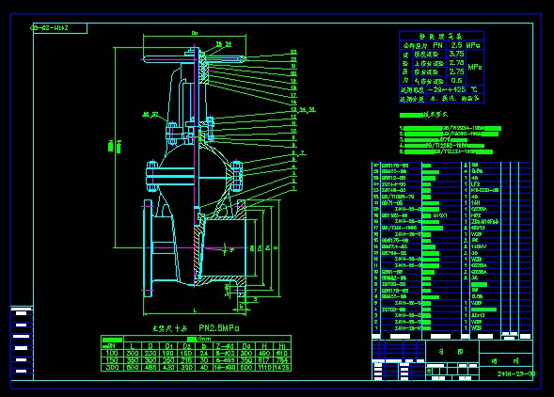Click the L length dimension below the valve

click(x=195, y=310)
